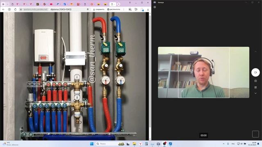Open the notification bell icon
262x147 pixels.
(x=258, y=144)
